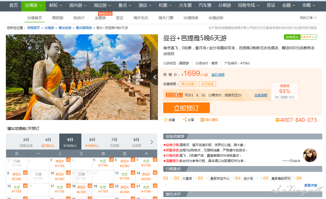Click the 金沙岛 itinerary stop
The height and width of the screenshot is (199, 326).
[248, 178]
